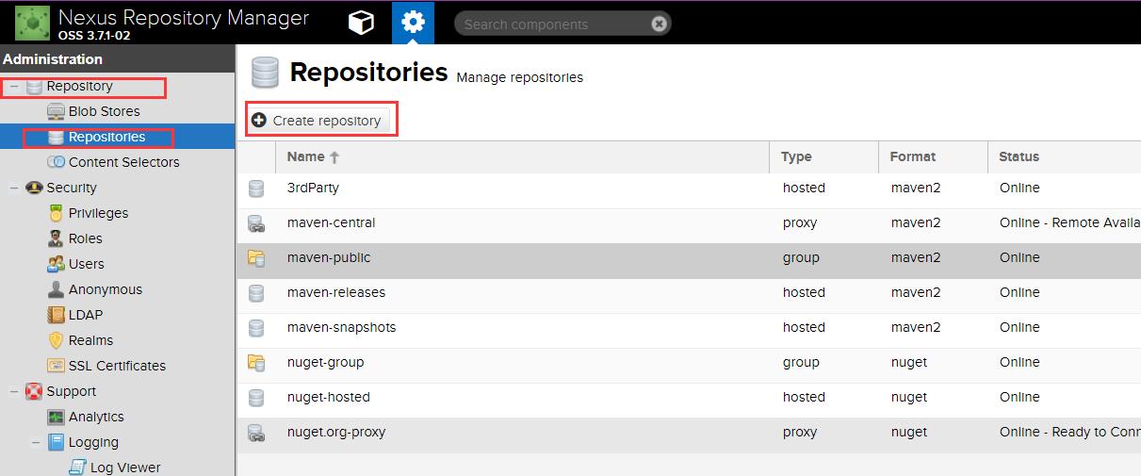1141x476 pixels.
Task: Clear the search box using X icon
Action: pos(660,25)
